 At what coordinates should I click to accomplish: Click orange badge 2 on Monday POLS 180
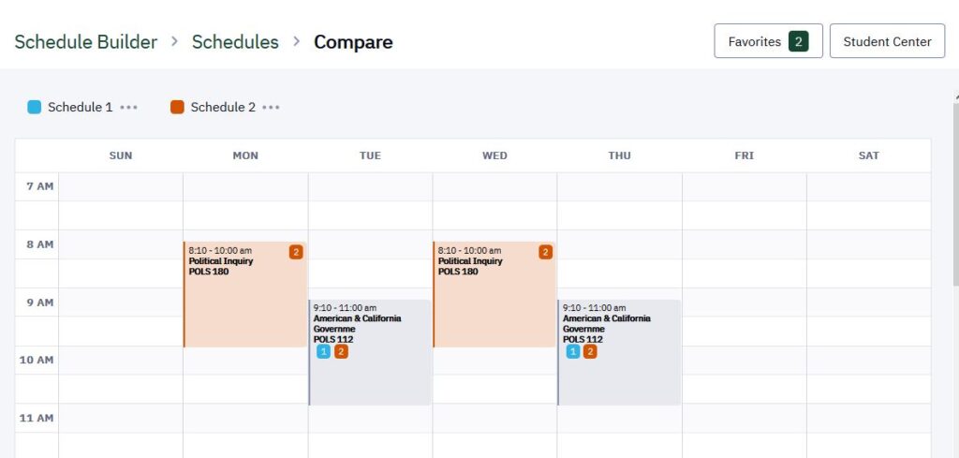coord(296,252)
